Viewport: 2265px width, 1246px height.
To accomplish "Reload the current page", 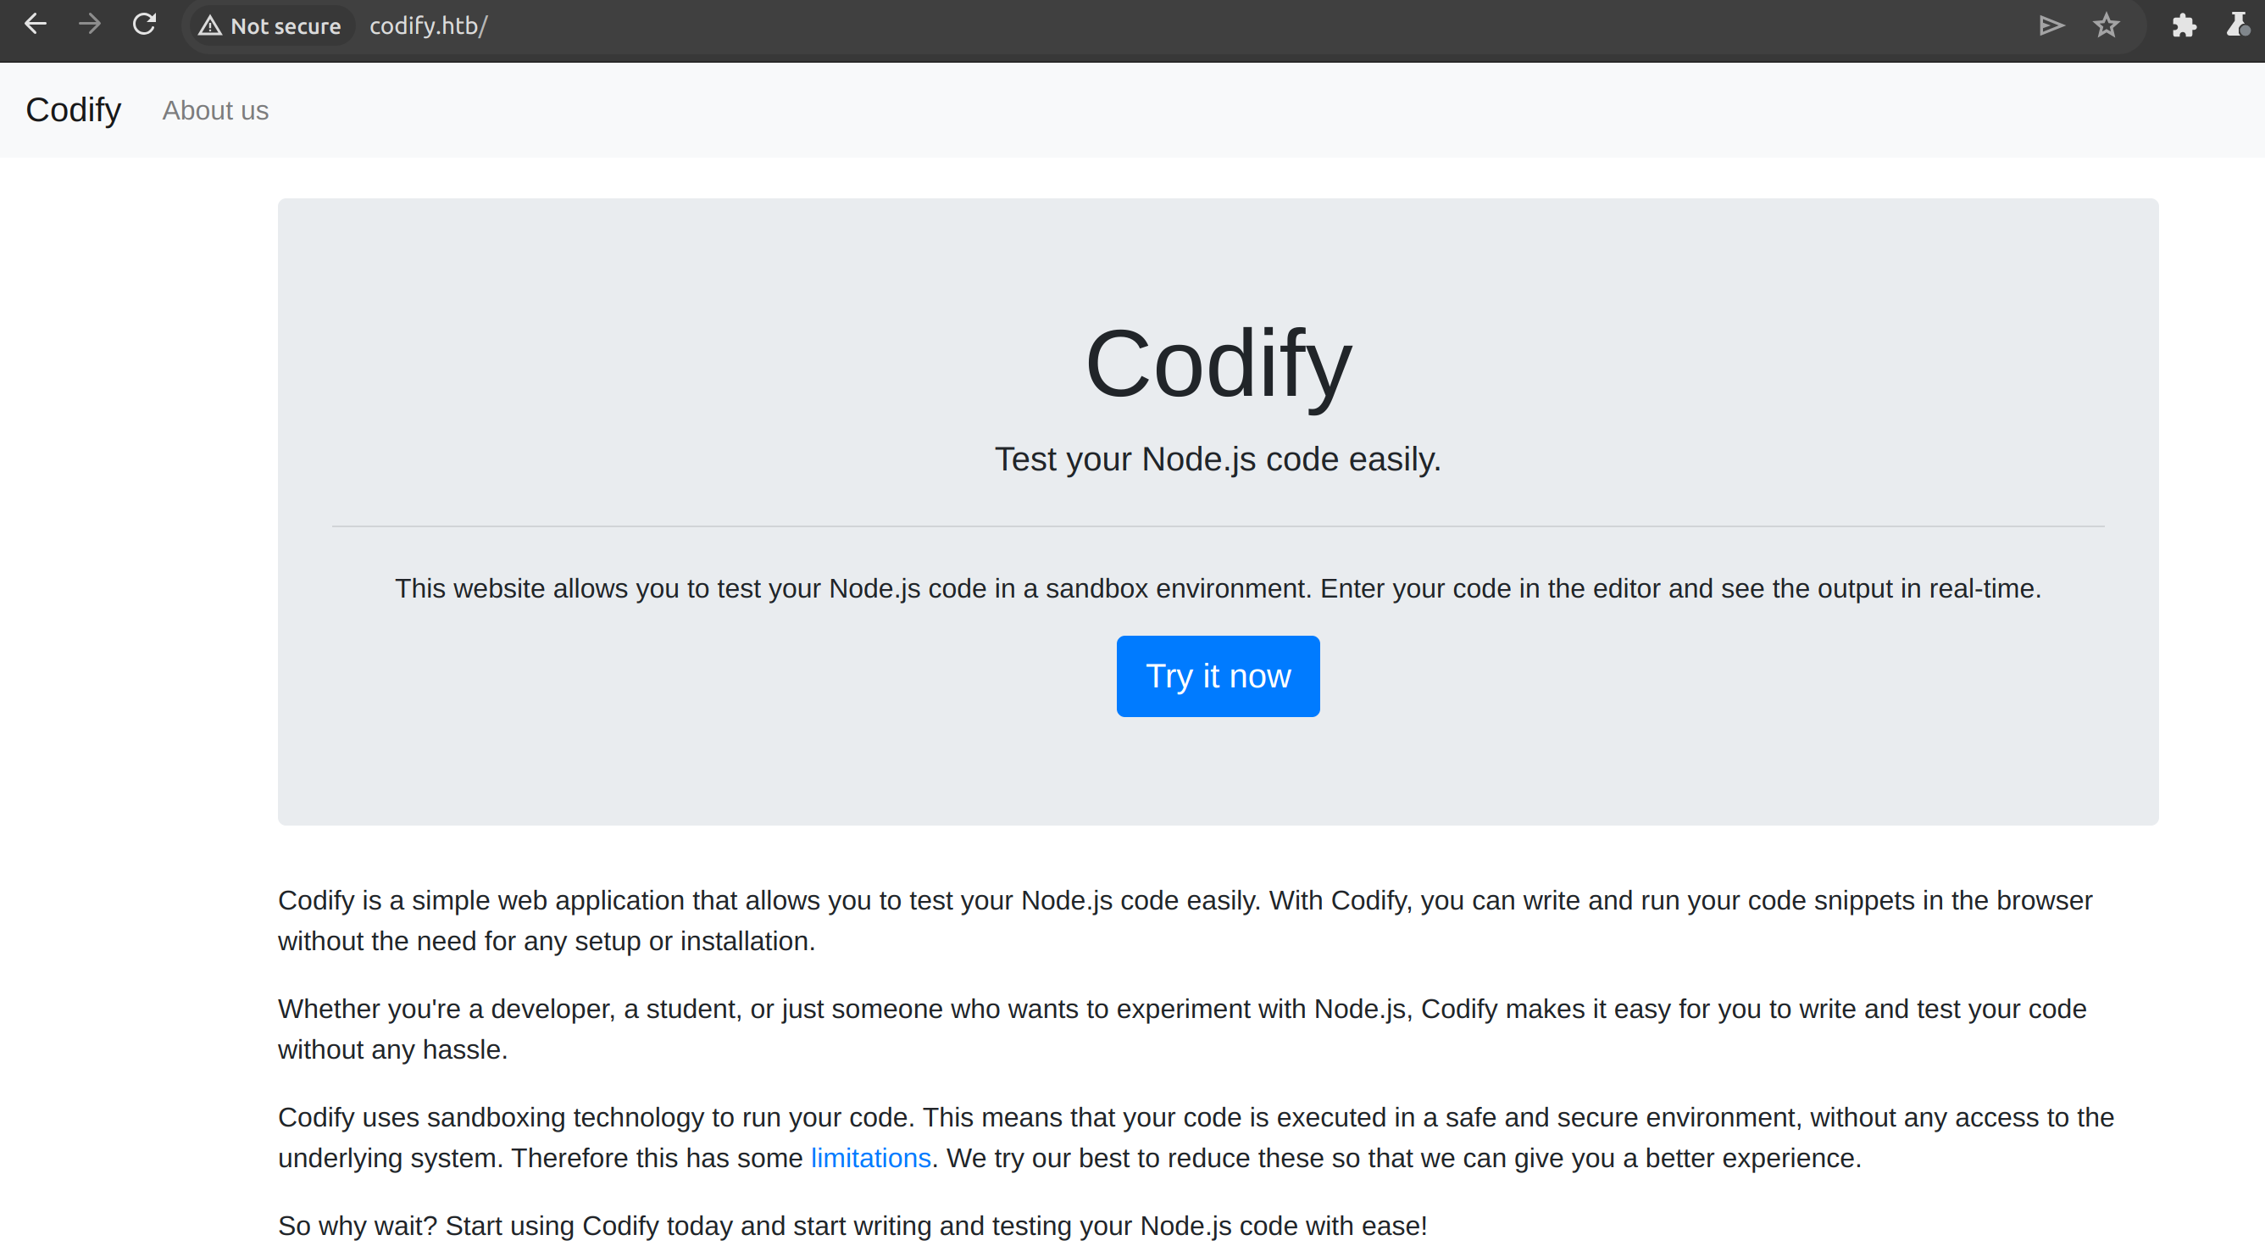I will (x=144, y=25).
